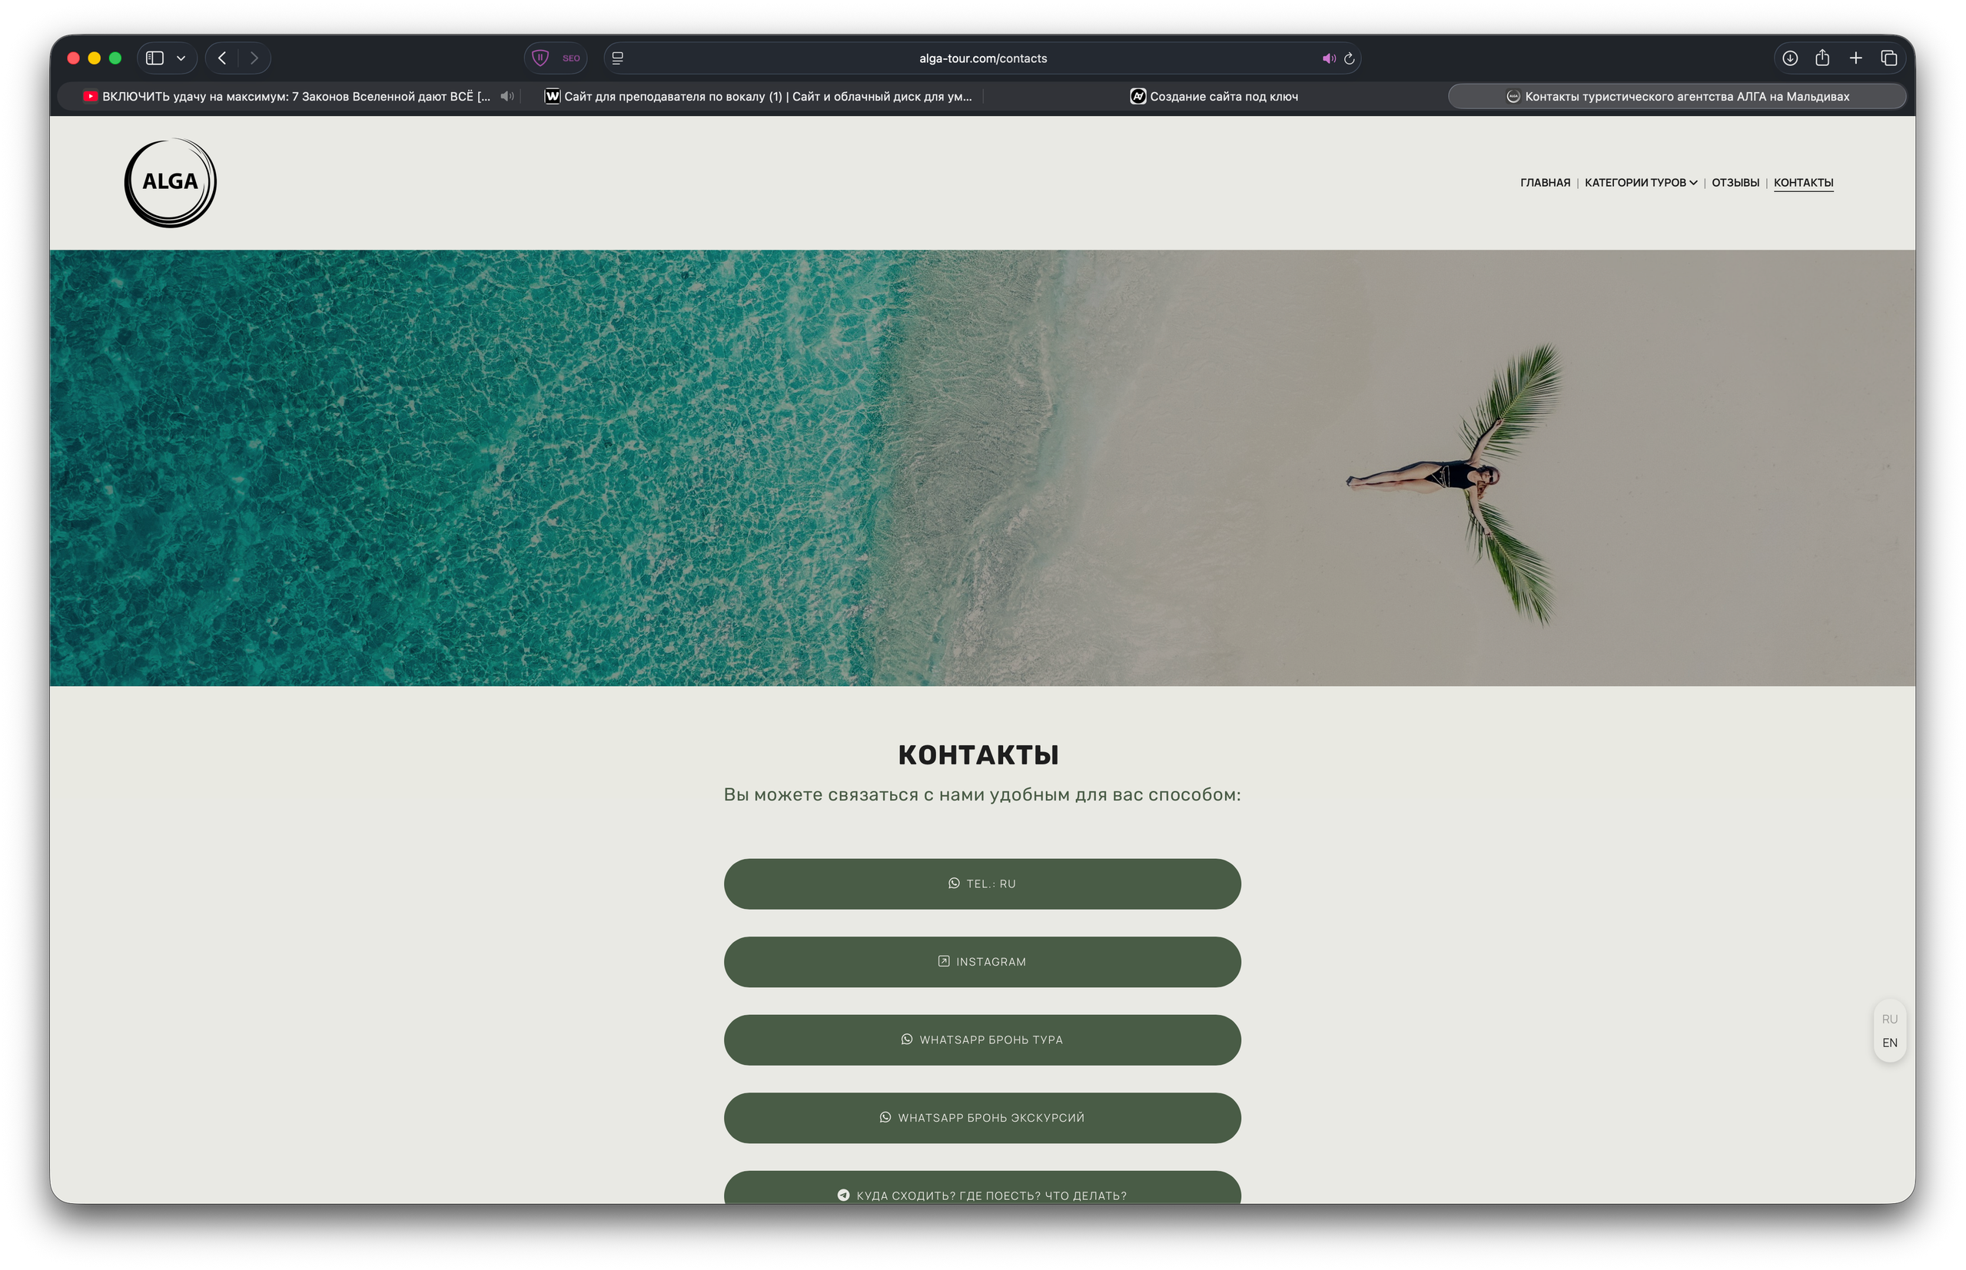
Task: Mute the YouTube tab speaker icon
Action: (x=507, y=97)
